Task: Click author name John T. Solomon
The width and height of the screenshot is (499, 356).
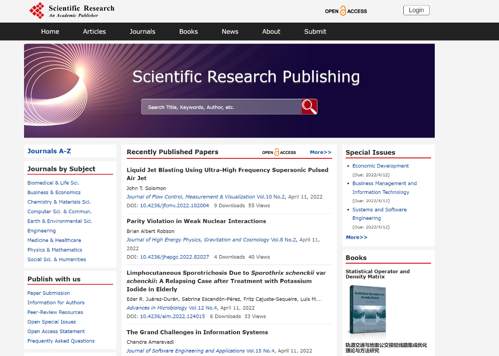Action: 146,188
